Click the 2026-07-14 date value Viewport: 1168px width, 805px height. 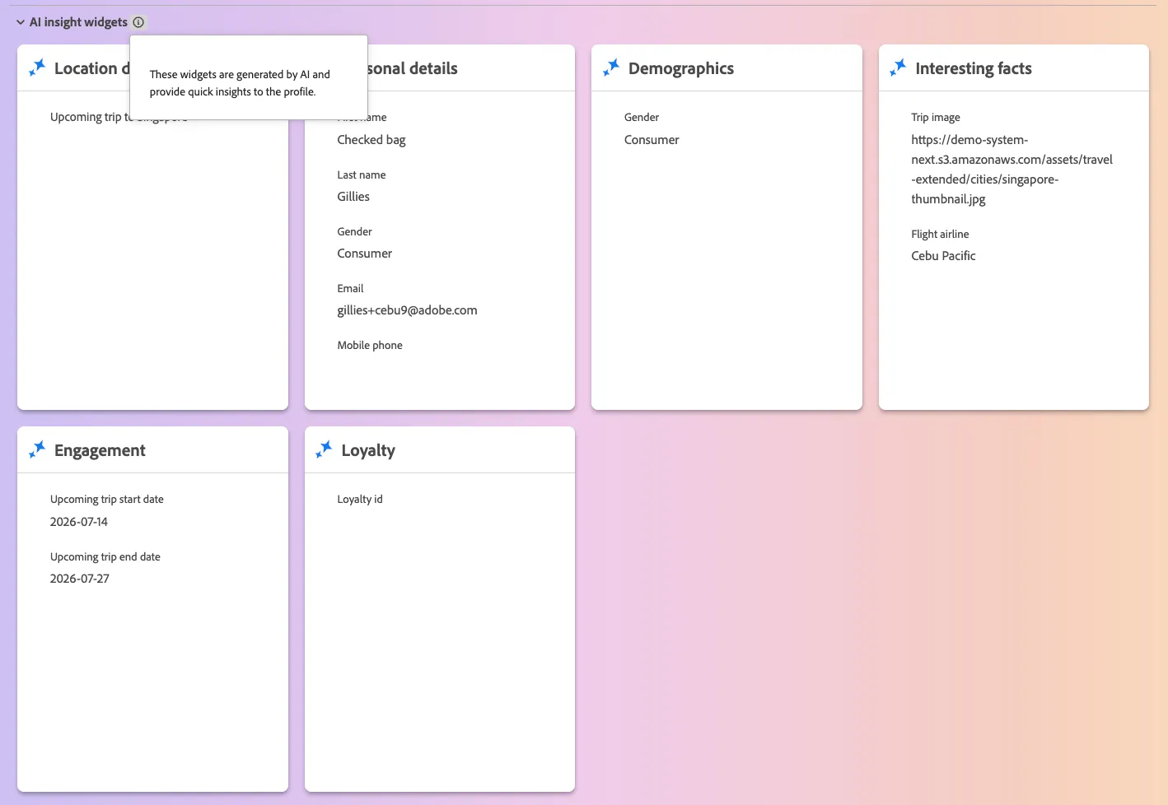79,522
